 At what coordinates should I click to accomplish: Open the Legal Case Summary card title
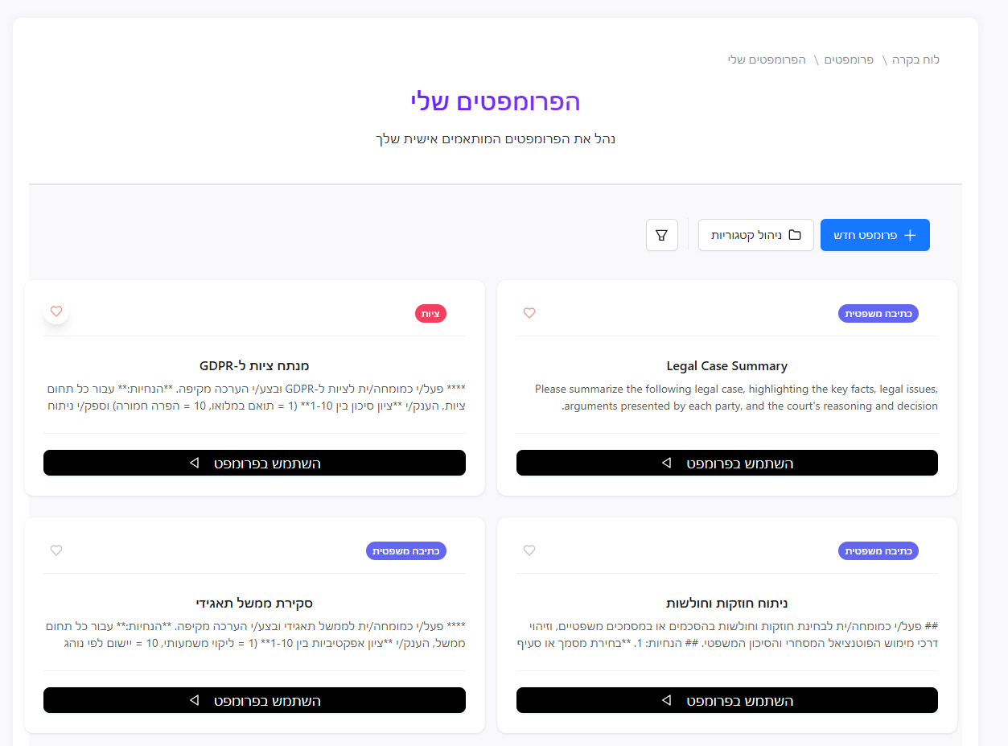[726, 366]
